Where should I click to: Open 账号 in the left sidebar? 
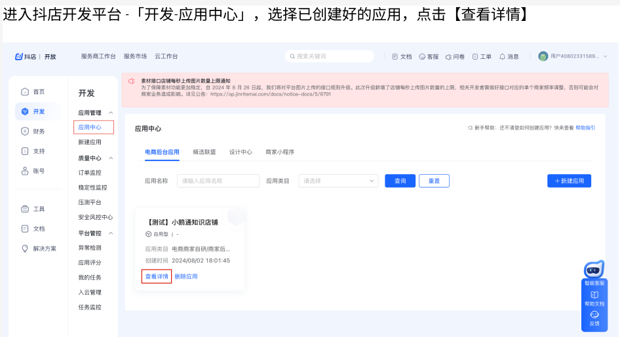[x=33, y=171]
